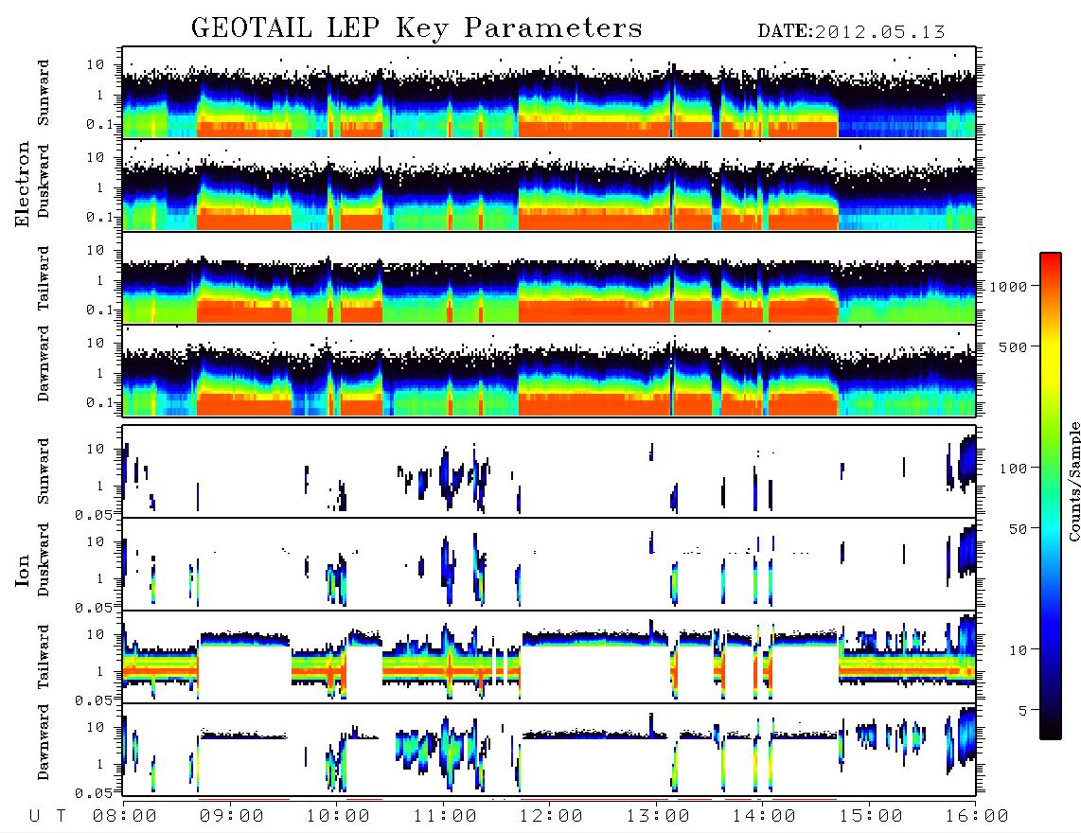
Task: Click the 14:00 time axis label
Action: (764, 817)
